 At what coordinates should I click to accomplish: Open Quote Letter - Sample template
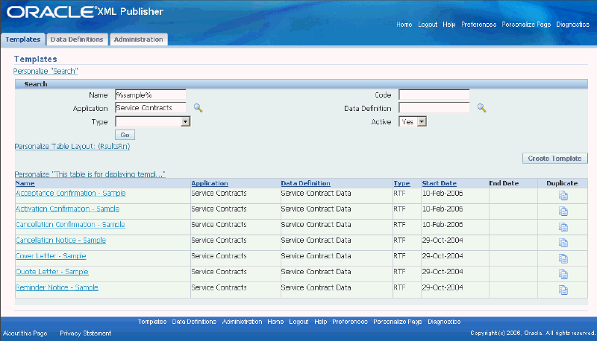(51, 272)
